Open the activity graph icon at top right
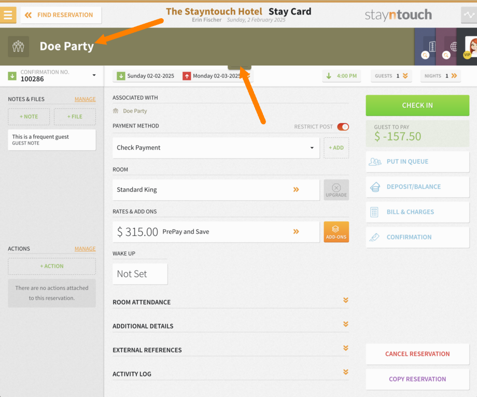Screen dimensions: 477x397 [x=469, y=15]
